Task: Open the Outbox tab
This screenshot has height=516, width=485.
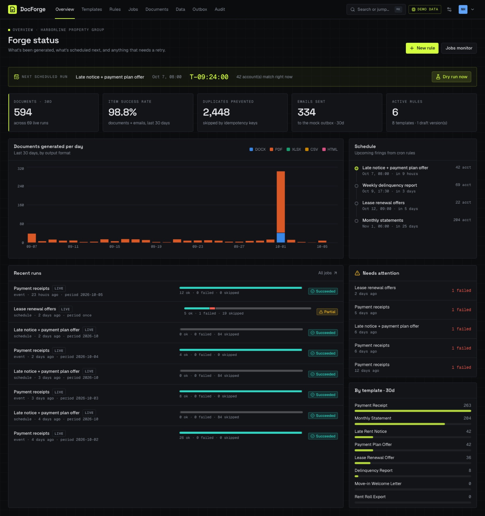Action: [200, 9]
